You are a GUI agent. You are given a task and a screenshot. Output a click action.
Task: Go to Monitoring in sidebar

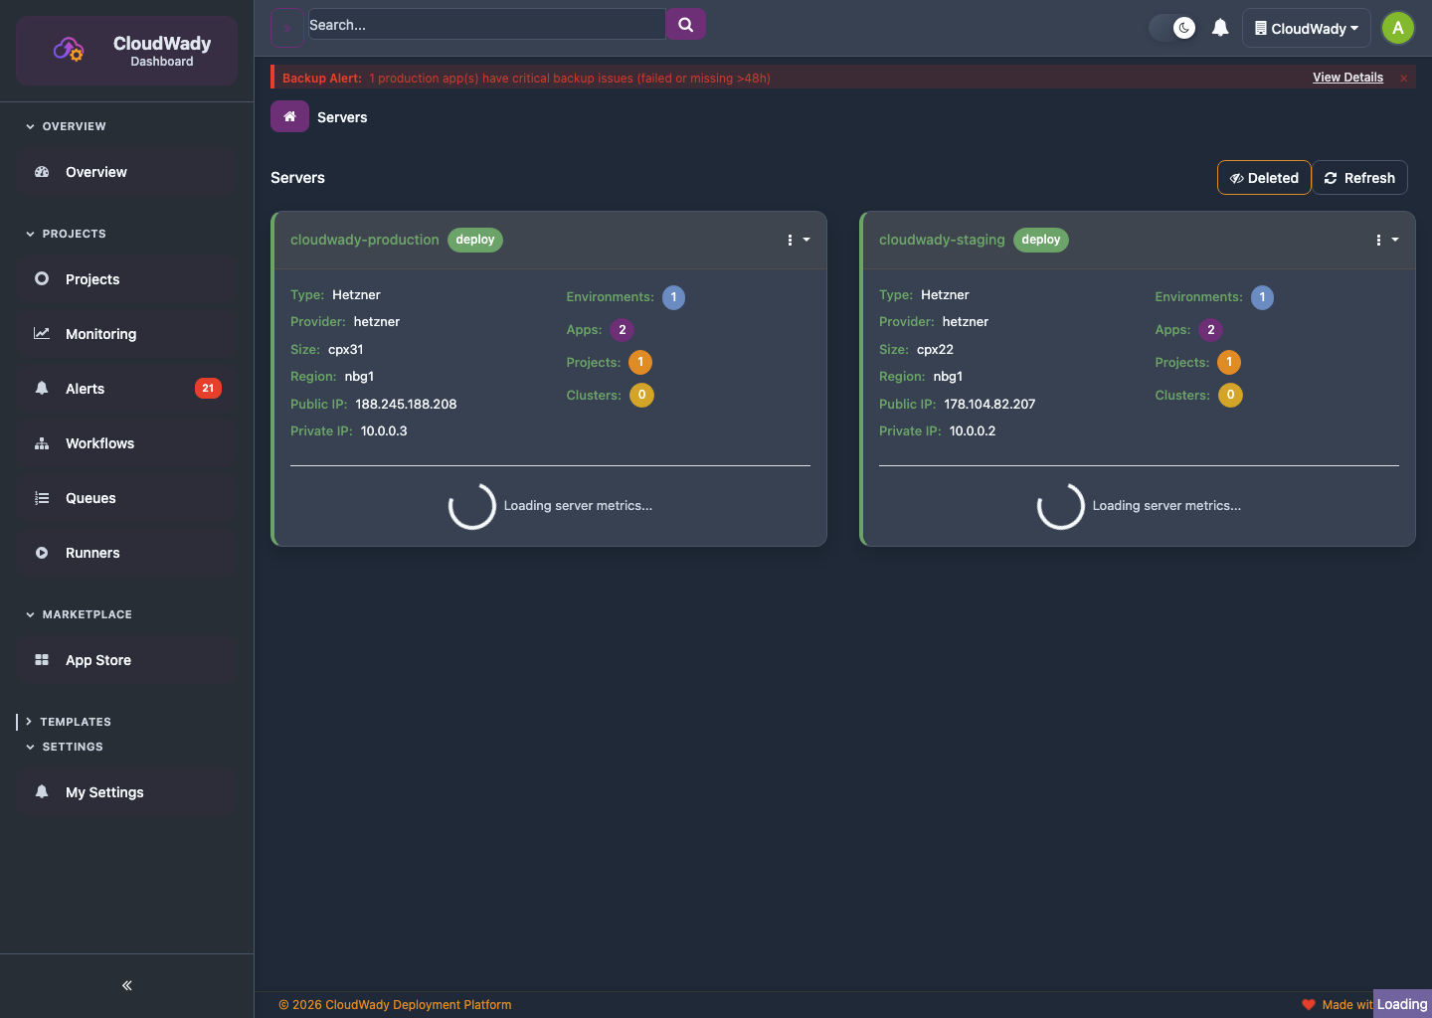click(x=100, y=334)
